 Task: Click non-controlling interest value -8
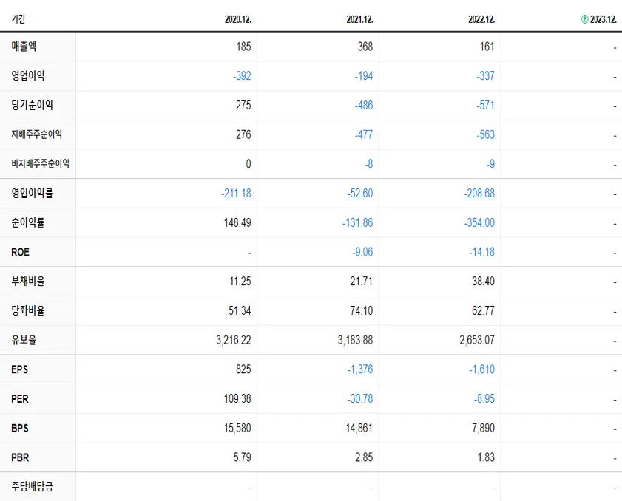point(369,164)
